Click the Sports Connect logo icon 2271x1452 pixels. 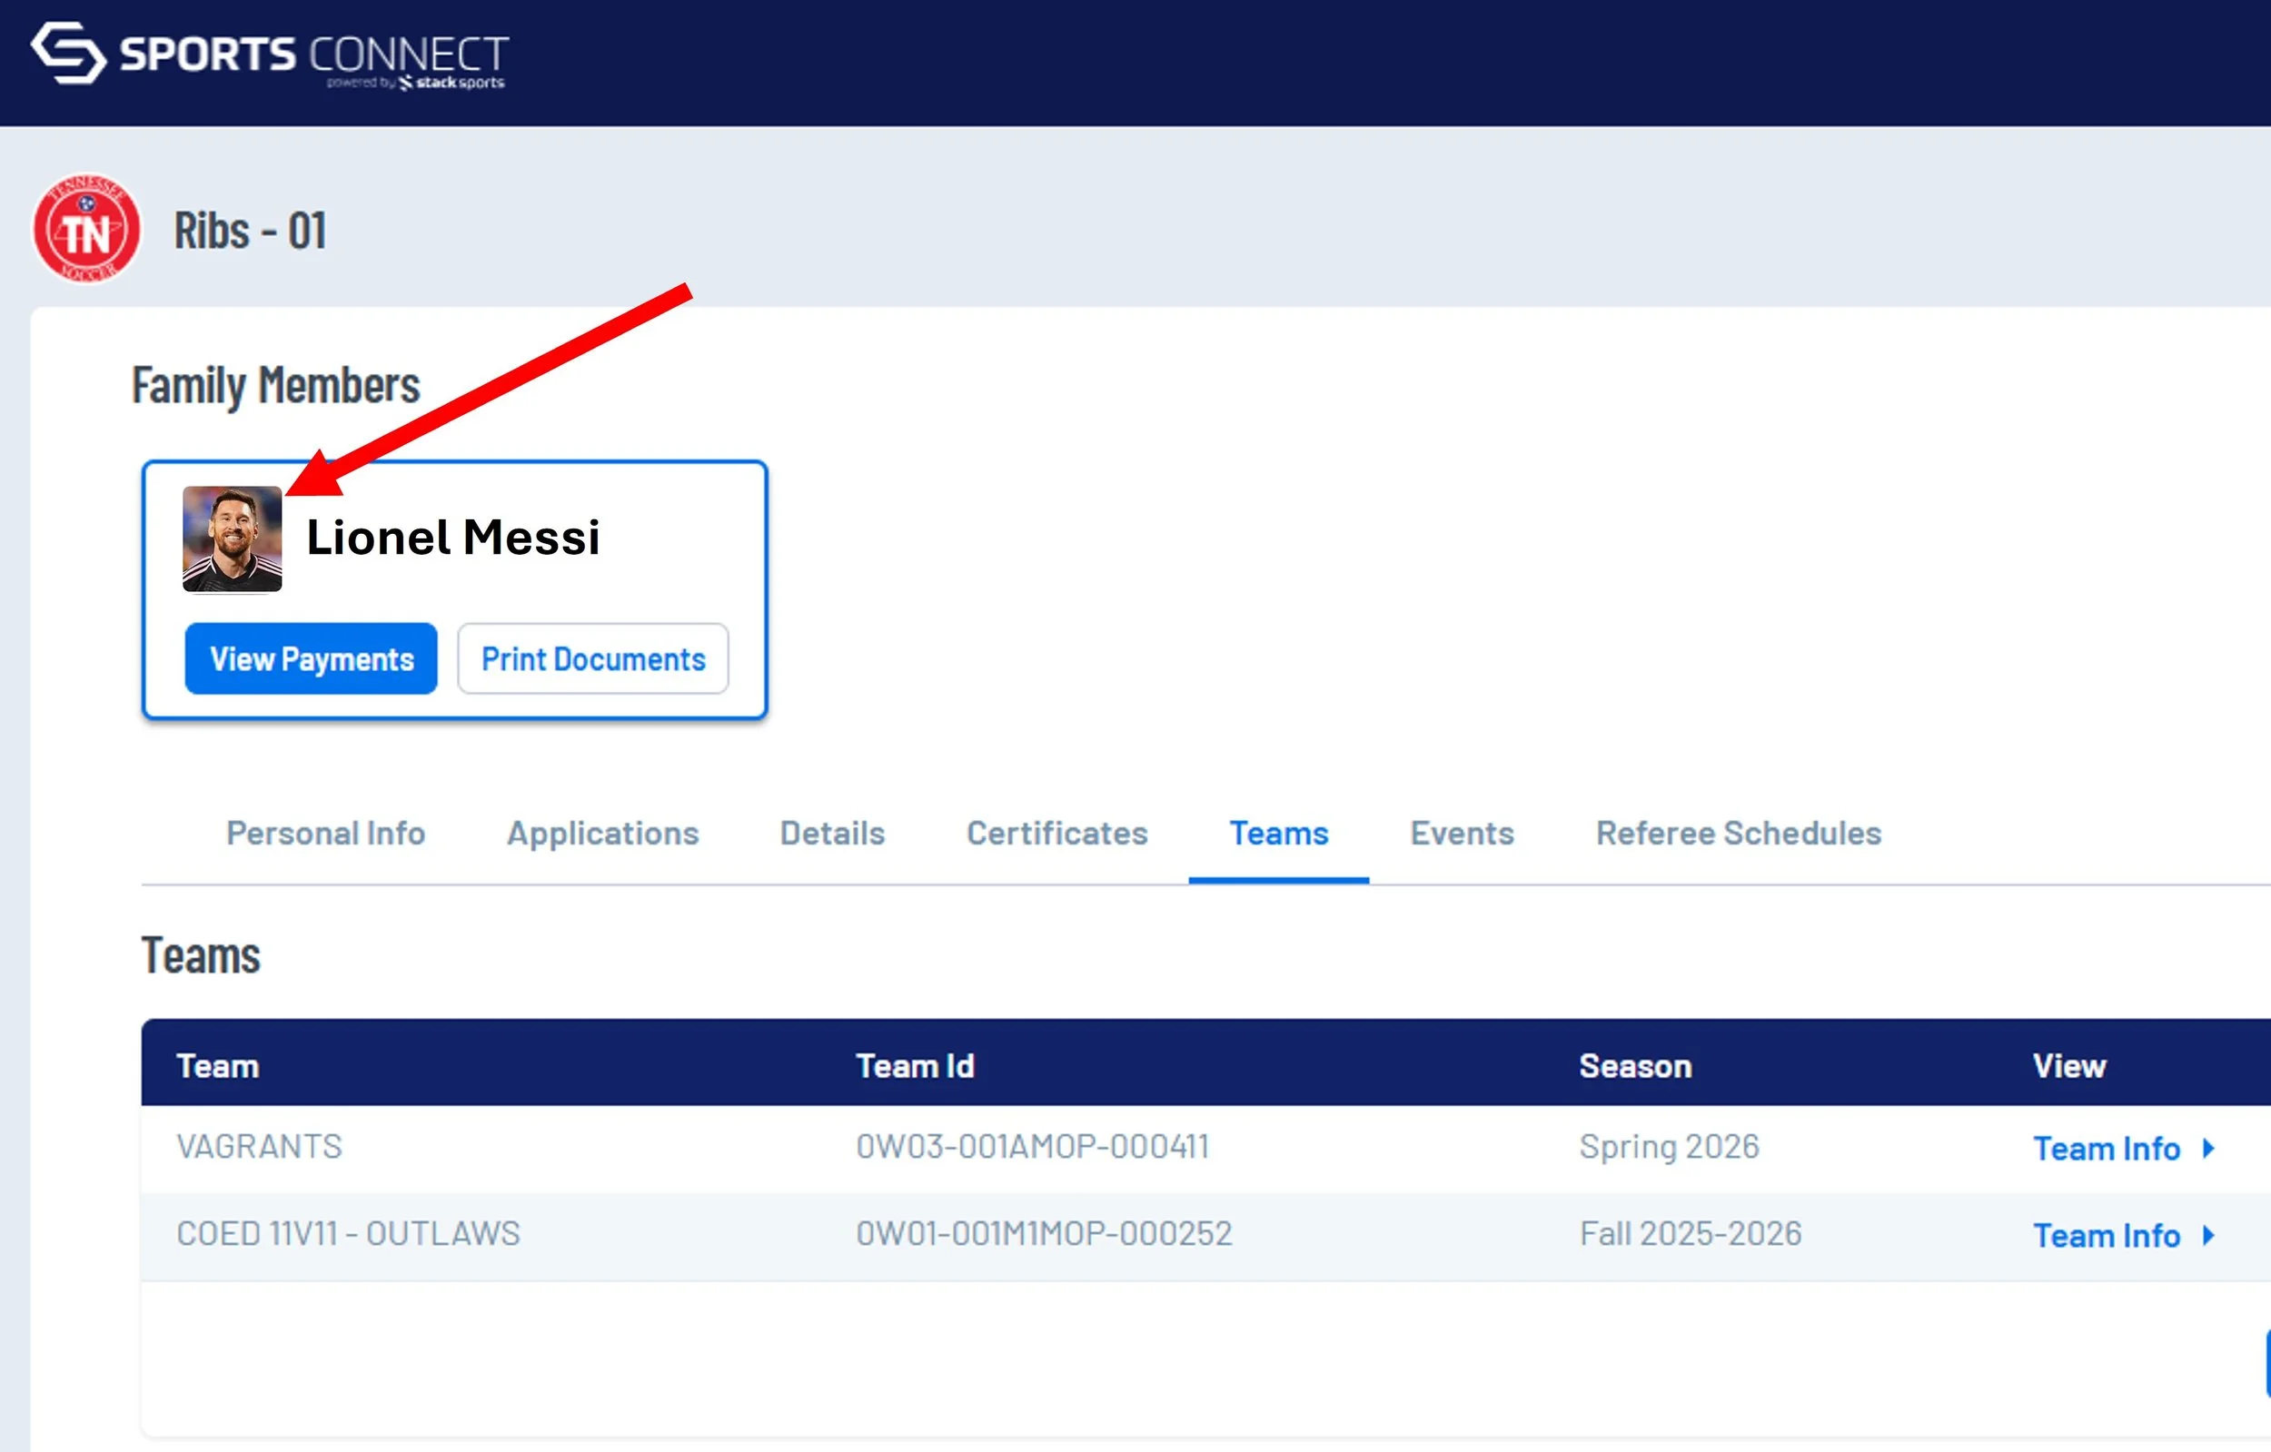pyautogui.click(x=68, y=53)
